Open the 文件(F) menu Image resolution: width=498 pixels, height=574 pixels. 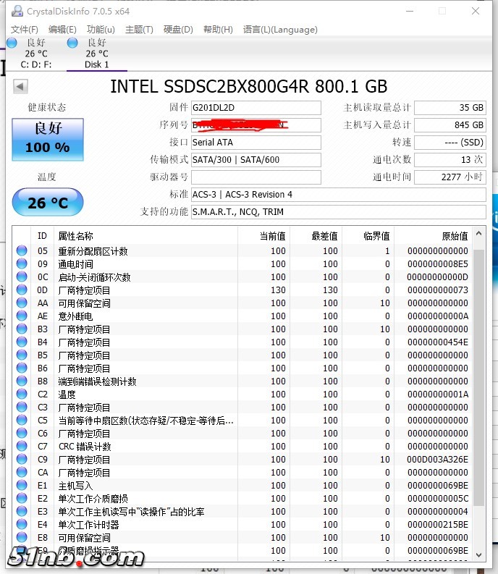[x=25, y=30]
